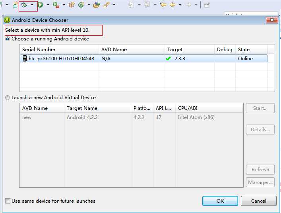Expand the Next Annotation dropdown arrow
Screen dimensions: 281x213
(x=139, y=5)
